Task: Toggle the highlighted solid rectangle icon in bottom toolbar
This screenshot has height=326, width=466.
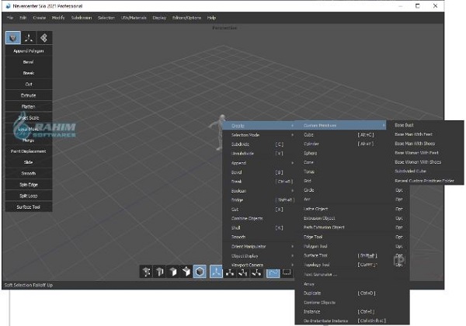Action: click(x=273, y=272)
